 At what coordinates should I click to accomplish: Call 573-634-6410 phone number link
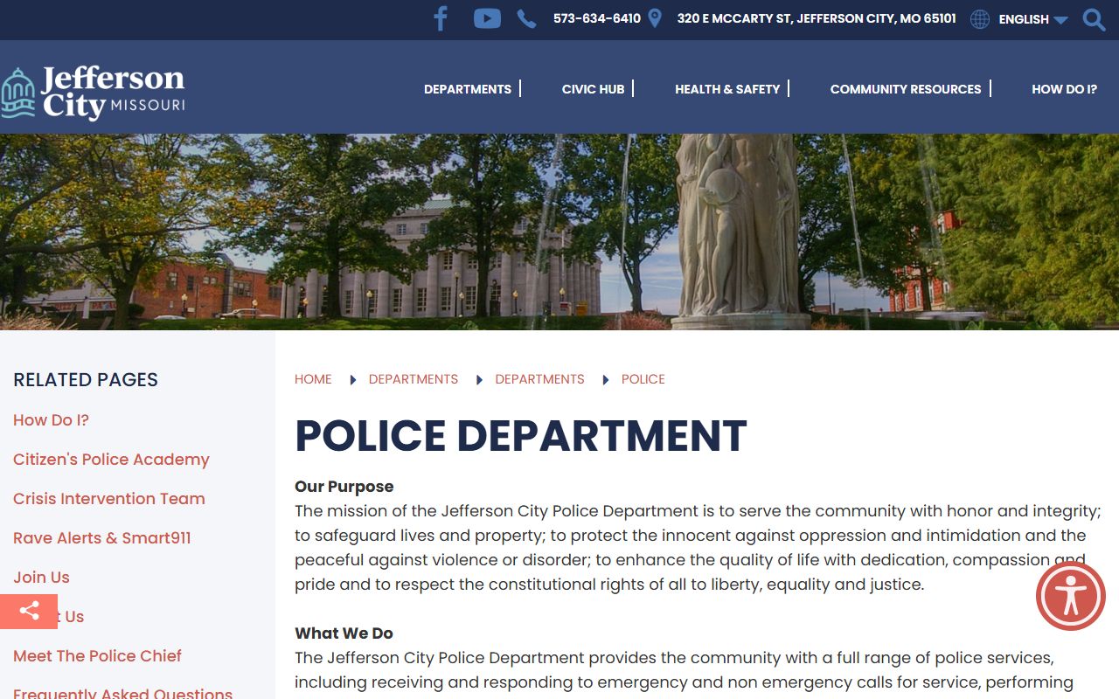coord(597,18)
